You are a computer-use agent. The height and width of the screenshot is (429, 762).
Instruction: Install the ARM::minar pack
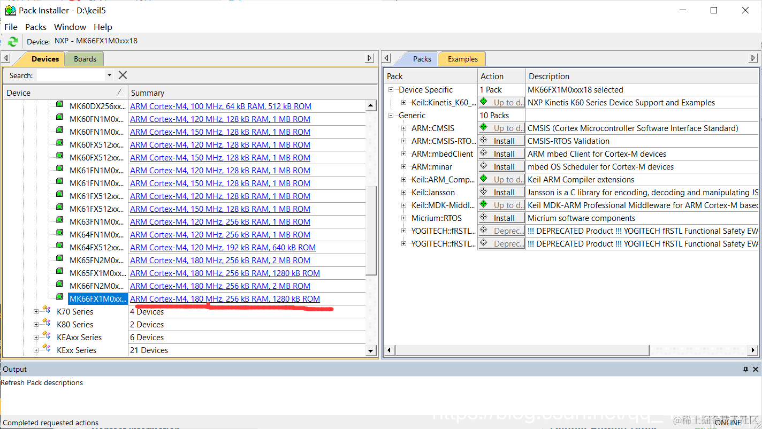501,167
